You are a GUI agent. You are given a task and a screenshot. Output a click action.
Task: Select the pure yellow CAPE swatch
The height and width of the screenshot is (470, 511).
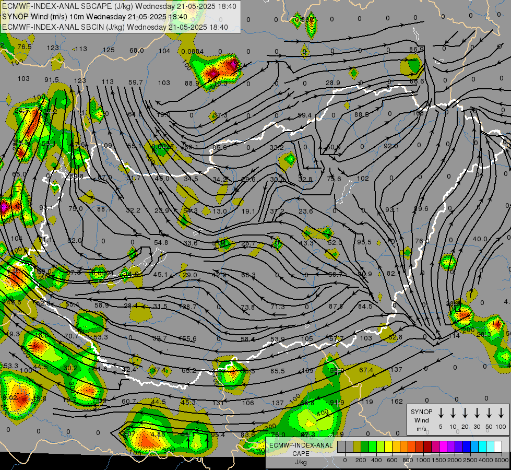click(x=388, y=447)
